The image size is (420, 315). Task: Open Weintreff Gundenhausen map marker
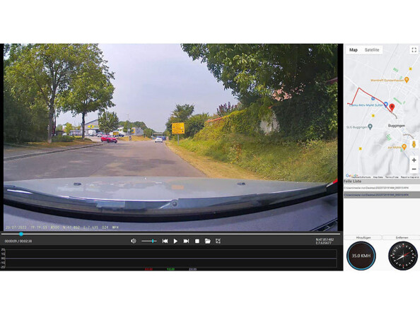407,80
